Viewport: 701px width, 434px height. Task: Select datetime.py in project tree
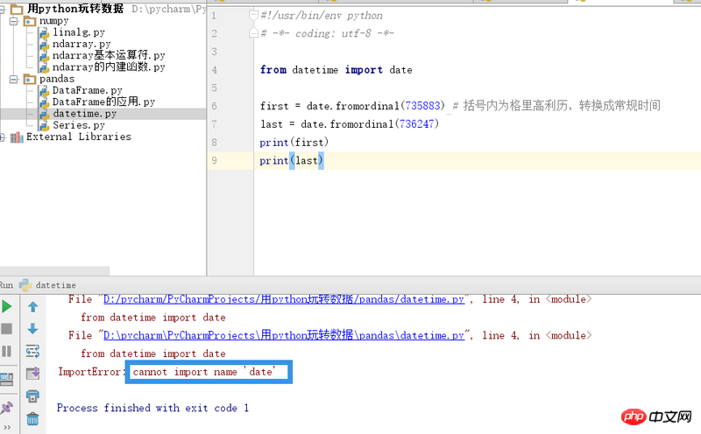[84, 114]
